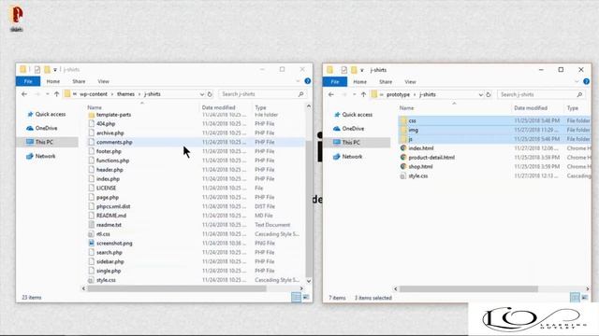The width and height of the screenshot is (599, 336).
Task: Expand ribbon chevron in right window
Action: (577, 81)
